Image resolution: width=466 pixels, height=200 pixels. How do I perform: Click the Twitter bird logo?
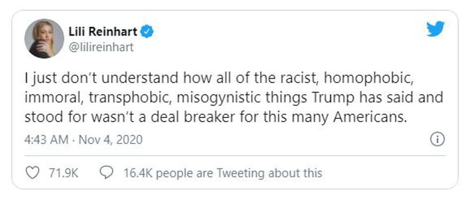coord(436,30)
